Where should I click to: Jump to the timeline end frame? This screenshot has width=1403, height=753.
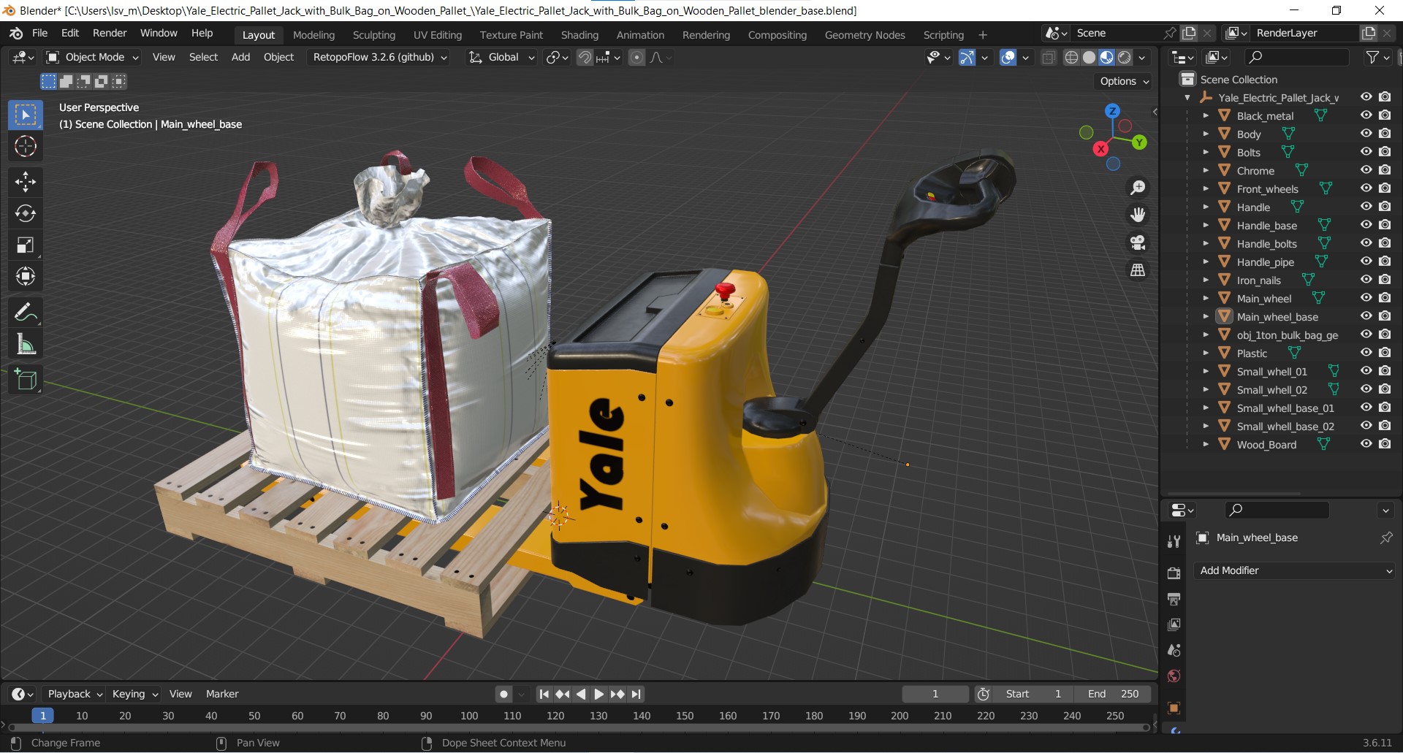(636, 694)
